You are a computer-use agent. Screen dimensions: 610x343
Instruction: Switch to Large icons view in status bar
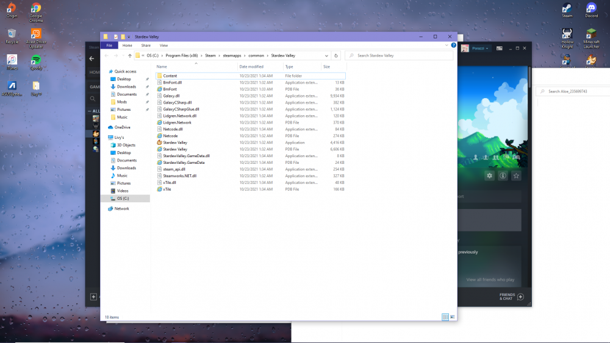click(x=452, y=317)
